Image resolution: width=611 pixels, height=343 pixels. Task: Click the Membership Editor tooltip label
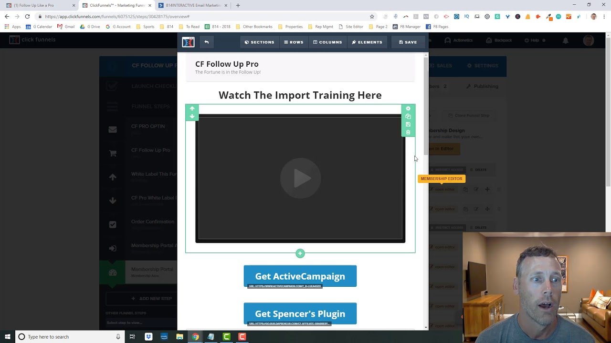click(x=442, y=179)
